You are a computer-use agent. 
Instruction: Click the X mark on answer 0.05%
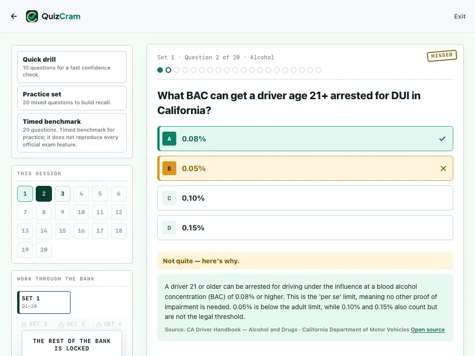443,168
